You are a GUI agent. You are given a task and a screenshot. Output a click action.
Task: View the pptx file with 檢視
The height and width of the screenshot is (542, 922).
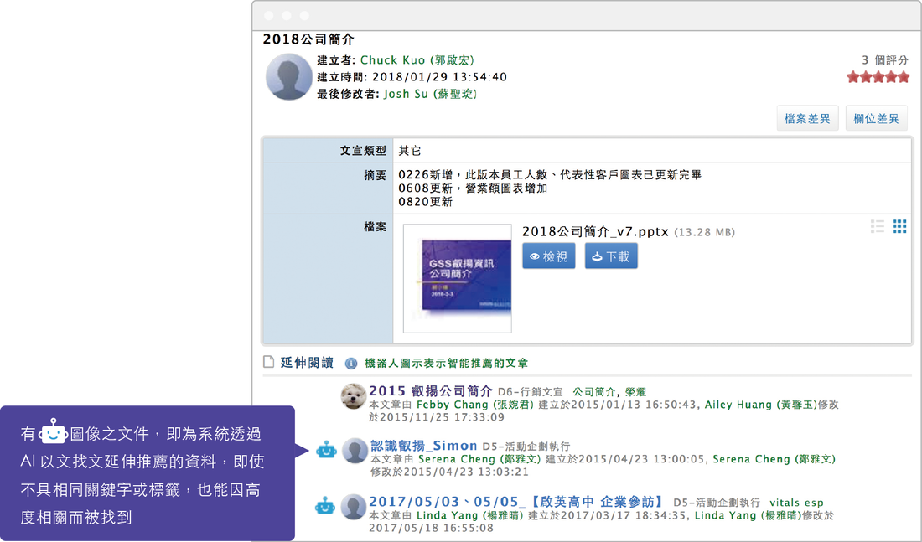coord(549,256)
